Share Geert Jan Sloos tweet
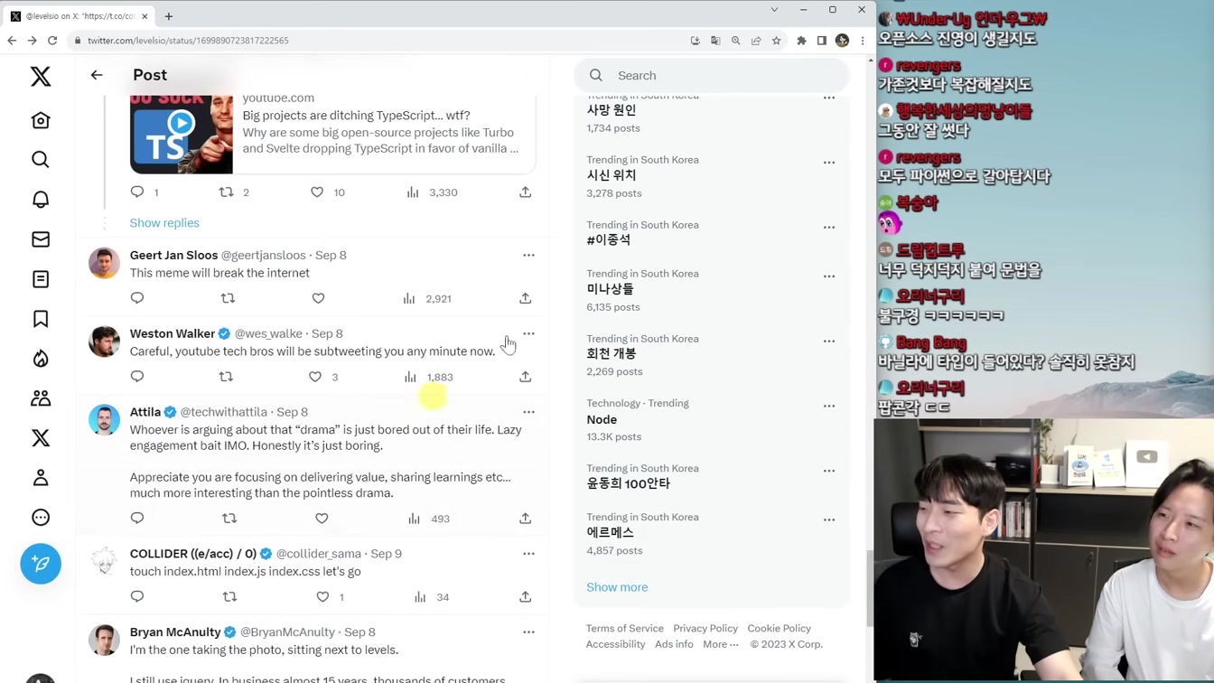This screenshot has width=1214, height=683. click(x=525, y=298)
